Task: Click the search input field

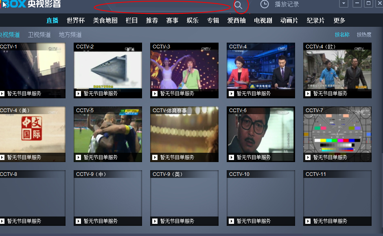Action: (x=163, y=6)
